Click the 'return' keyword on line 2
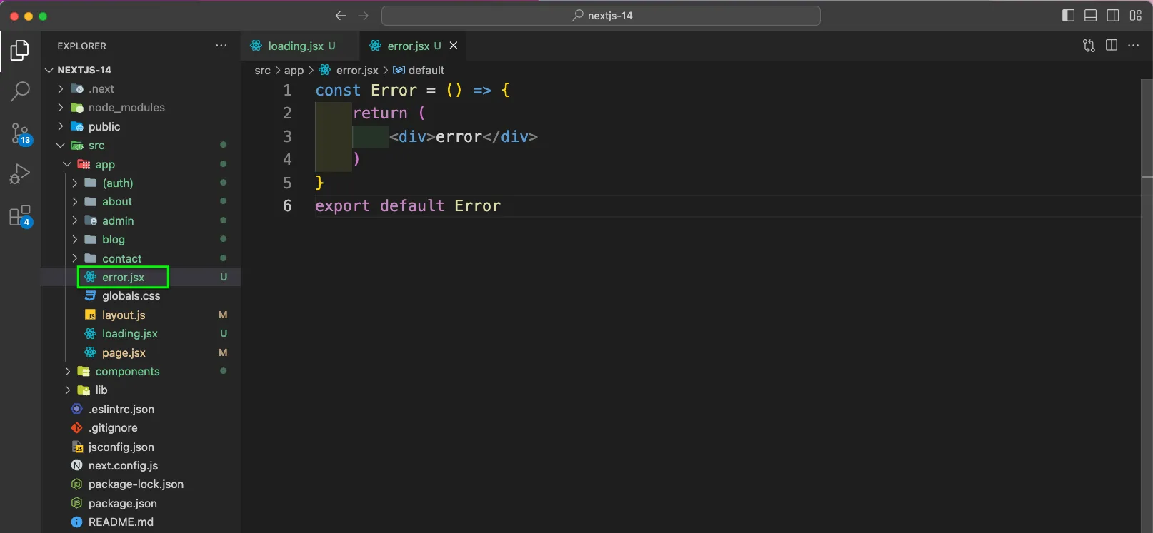1153x533 pixels. coord(380,113)
